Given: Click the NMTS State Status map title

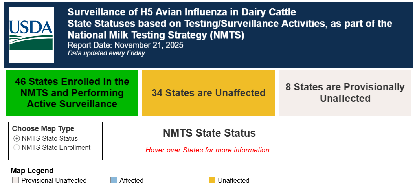Looking at the screenshot, I should (x=209, y=133).
